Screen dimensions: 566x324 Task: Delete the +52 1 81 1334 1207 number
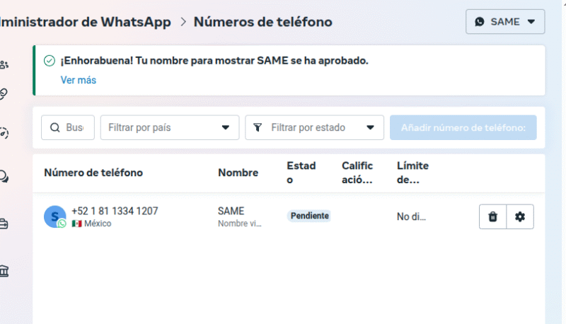click(492, 217)
